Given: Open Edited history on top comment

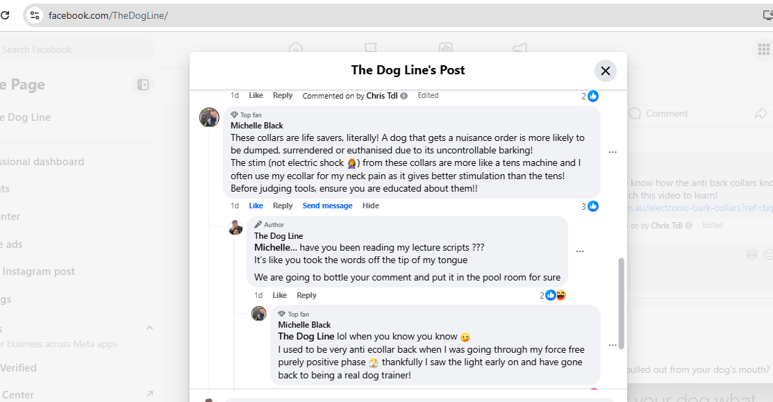Looking at the screenshot, I should click(428, 95).
